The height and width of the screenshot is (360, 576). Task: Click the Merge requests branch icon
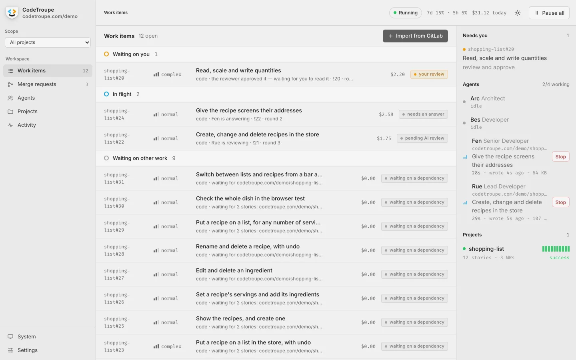coord(10,84)
